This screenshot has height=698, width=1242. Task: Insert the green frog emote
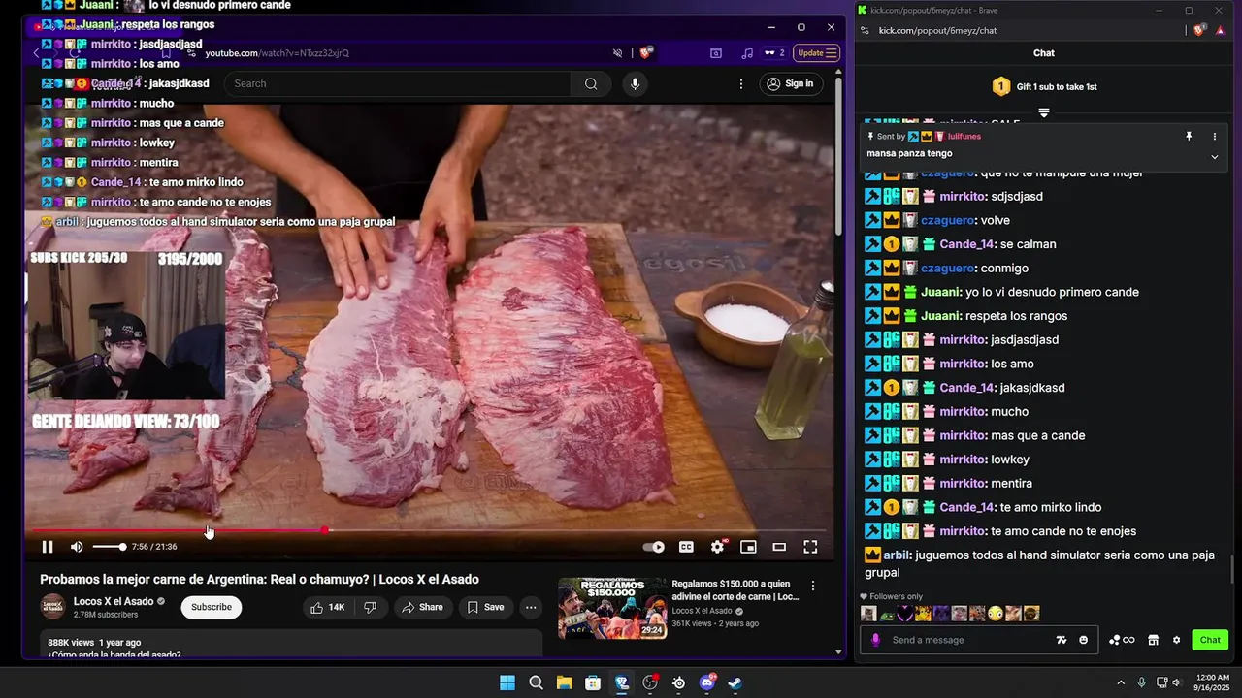887,614
